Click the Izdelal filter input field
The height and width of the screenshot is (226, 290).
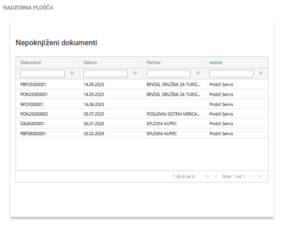(231, 73)
